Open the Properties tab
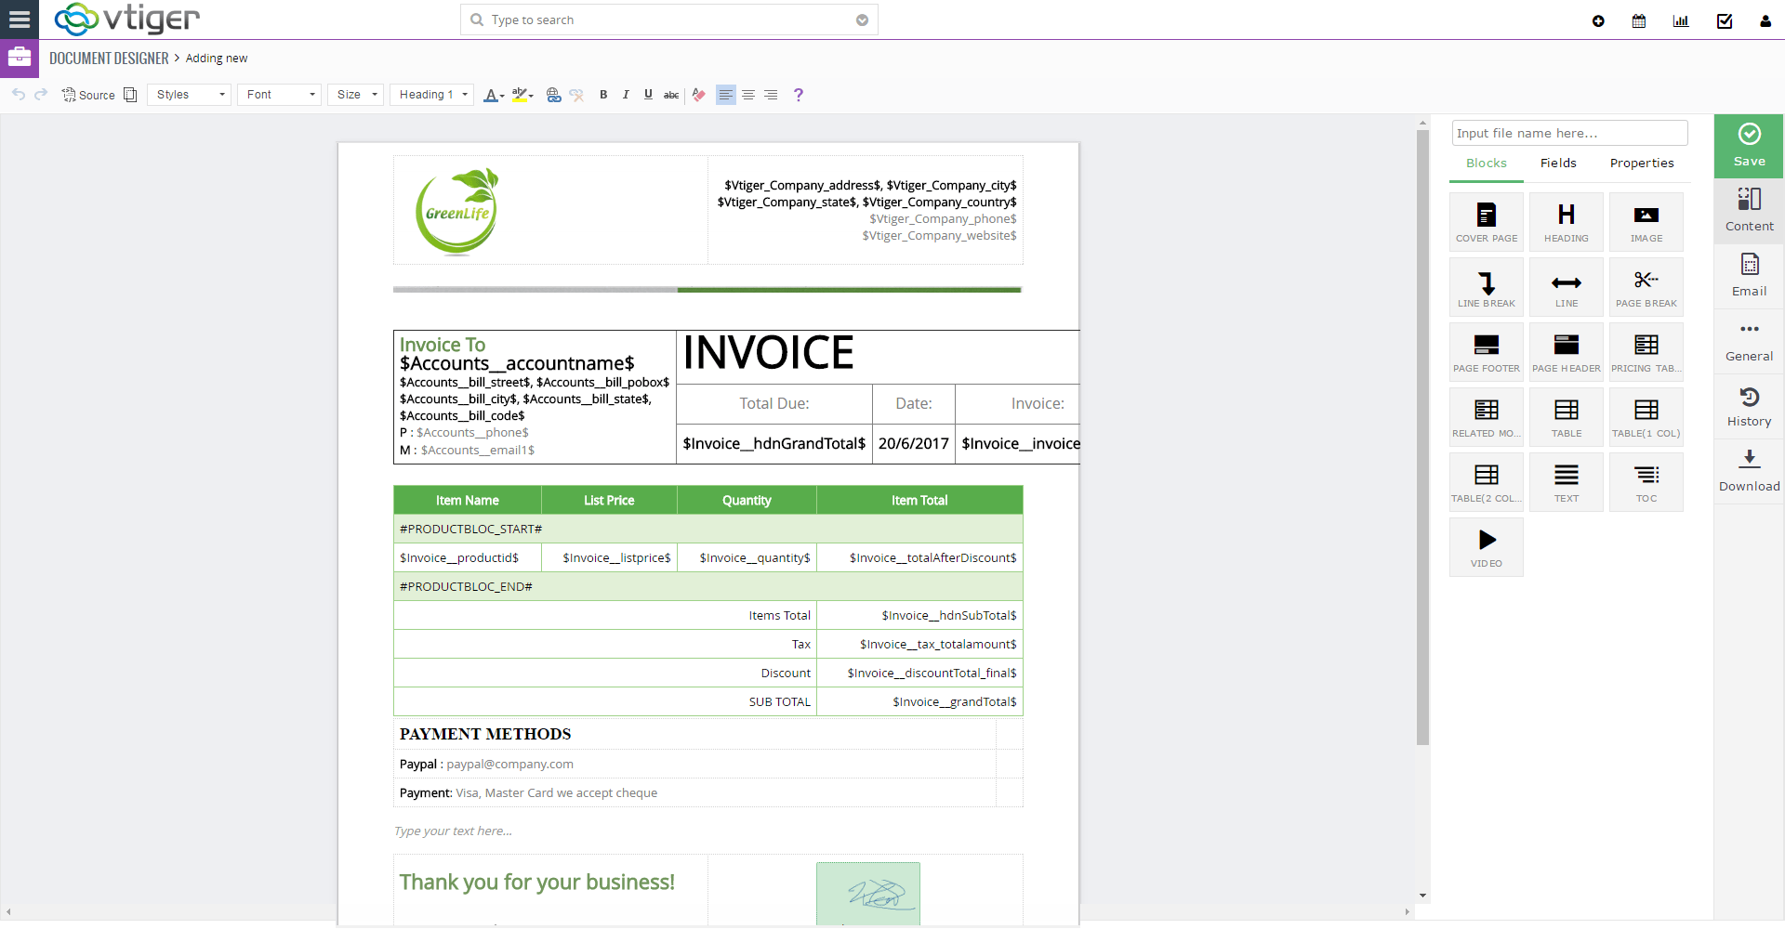 pyautogui.click(x=1641, y=163)
